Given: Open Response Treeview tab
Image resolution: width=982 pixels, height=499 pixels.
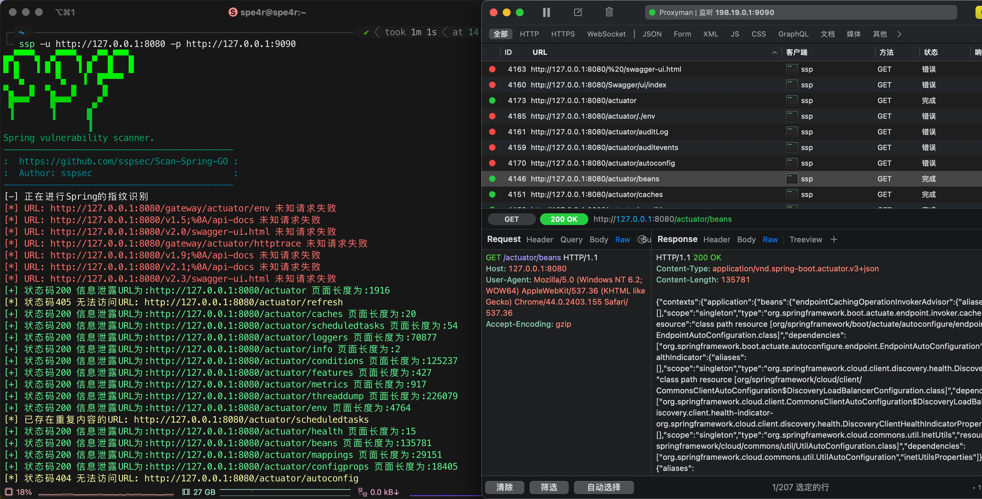Looking at the screenshot, I should point(805,240).
